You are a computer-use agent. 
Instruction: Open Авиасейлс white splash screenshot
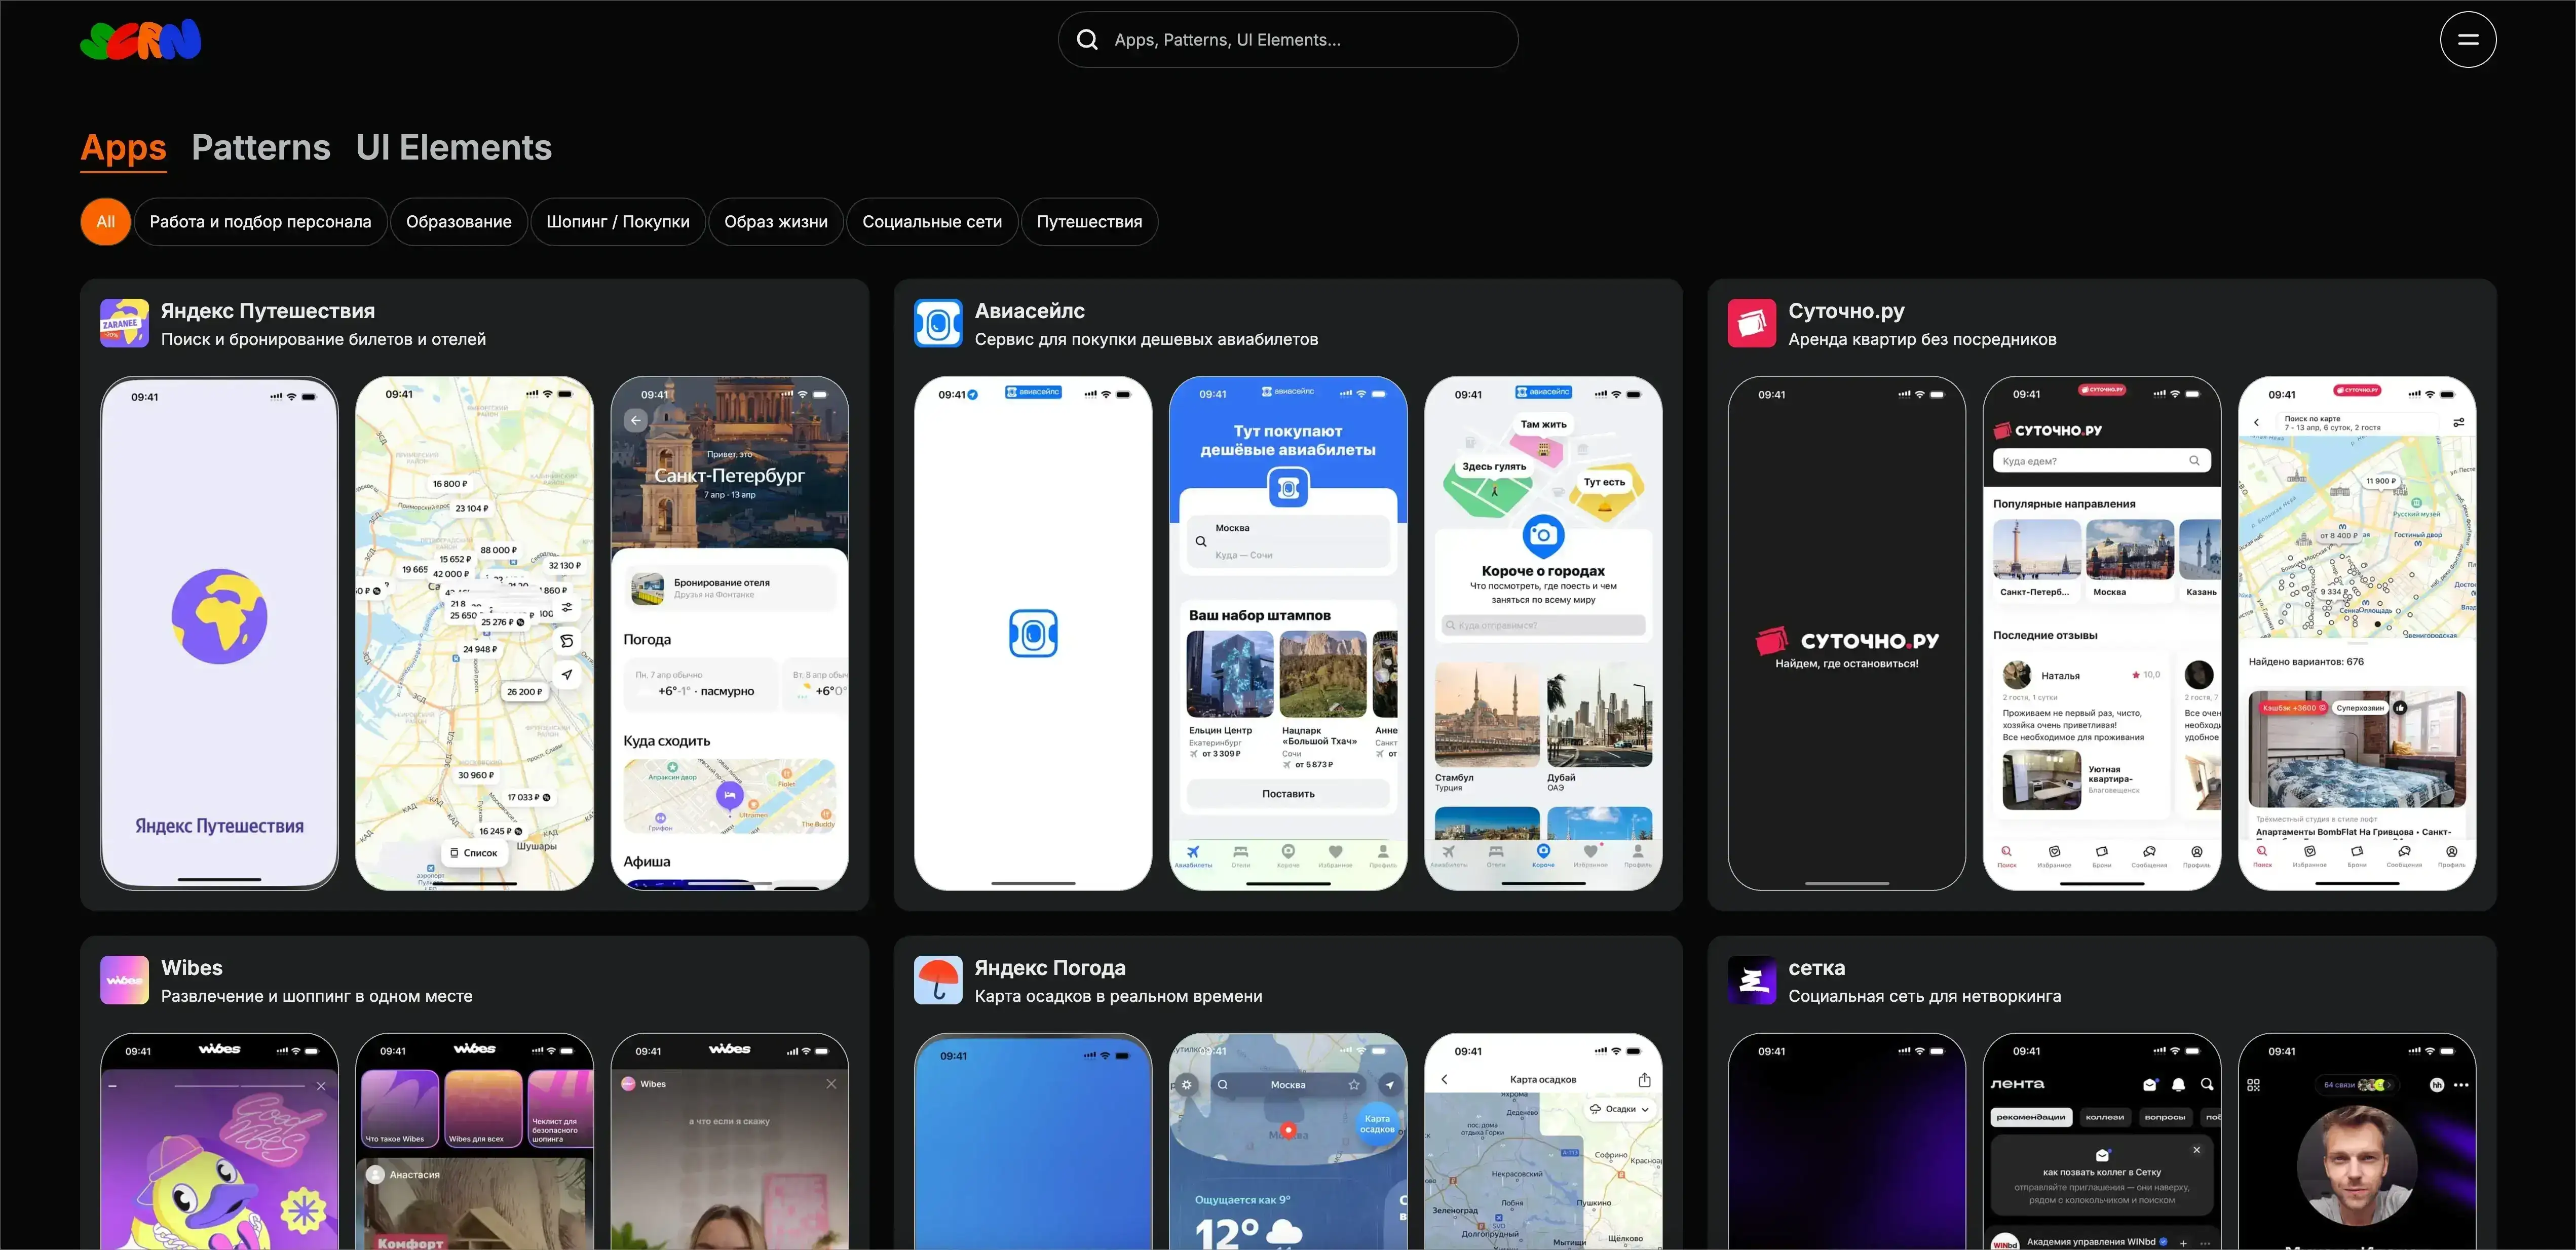click(x=1033, y=634)
